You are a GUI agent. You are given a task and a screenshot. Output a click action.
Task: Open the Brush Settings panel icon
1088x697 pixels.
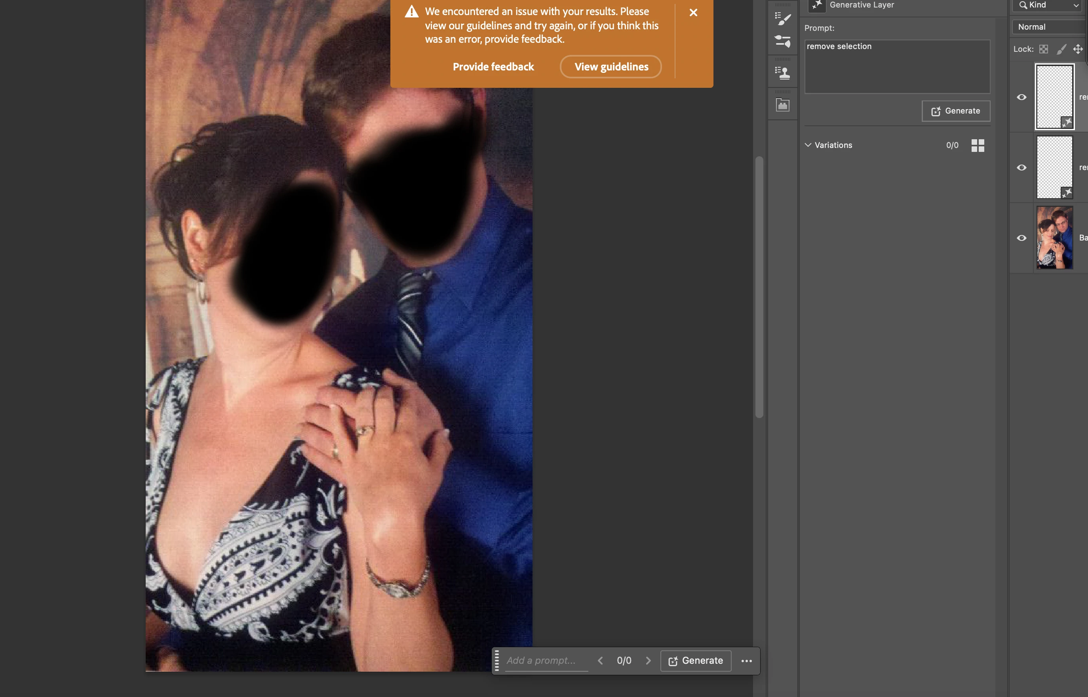[782, 41]
